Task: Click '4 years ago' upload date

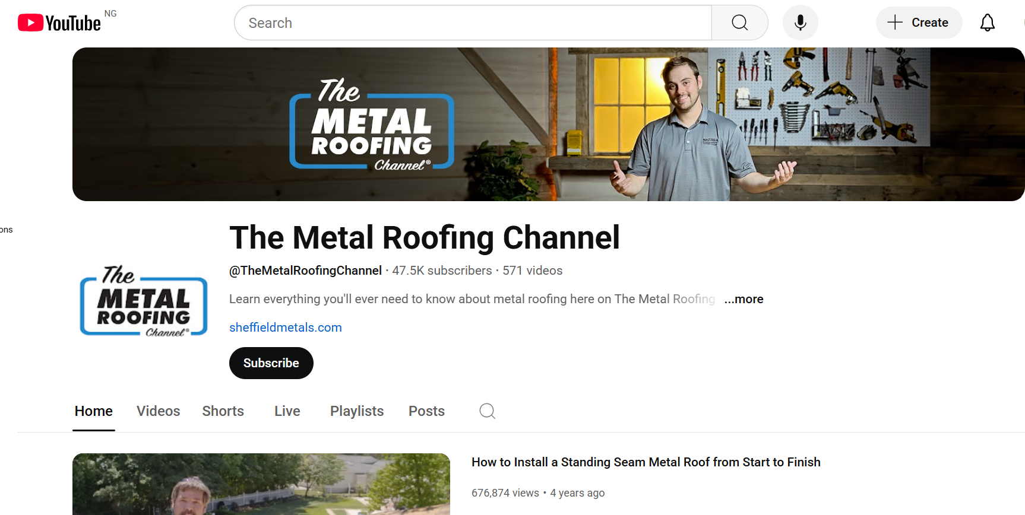Action: coord(577,493)
